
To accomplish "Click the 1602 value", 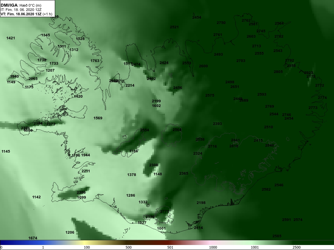I will pyautogui.click(x=156, y=106).
